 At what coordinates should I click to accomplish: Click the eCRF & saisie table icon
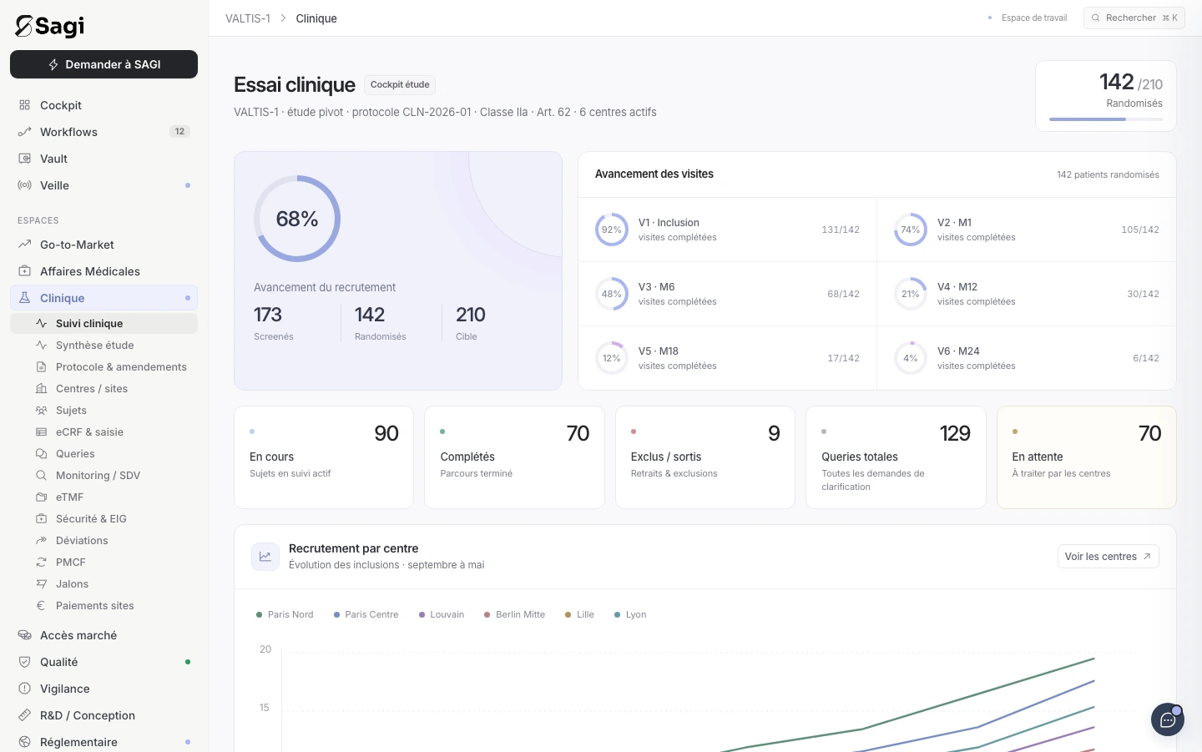pos(41,432)
